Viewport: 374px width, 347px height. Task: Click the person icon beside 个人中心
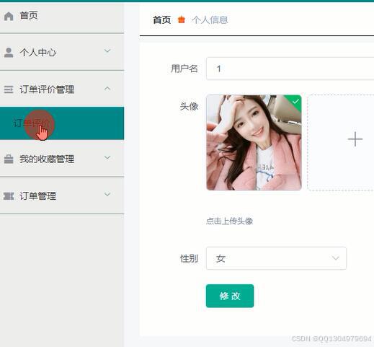click(9, 53)
